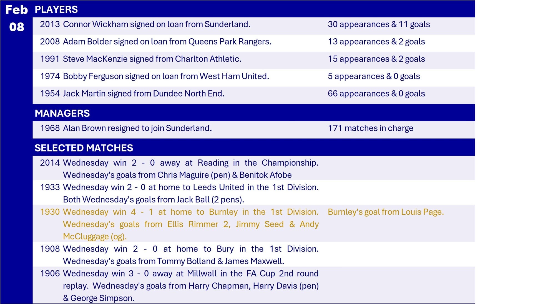Viewport: 533px width, 304px height.
Task: Click 'Burnley's goal from Louis Page' note
Action: coord(386,212)
